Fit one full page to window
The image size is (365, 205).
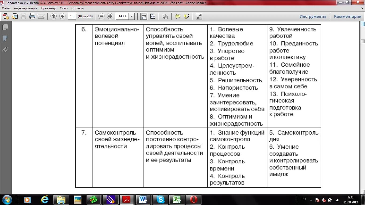[x=153, y=16]
